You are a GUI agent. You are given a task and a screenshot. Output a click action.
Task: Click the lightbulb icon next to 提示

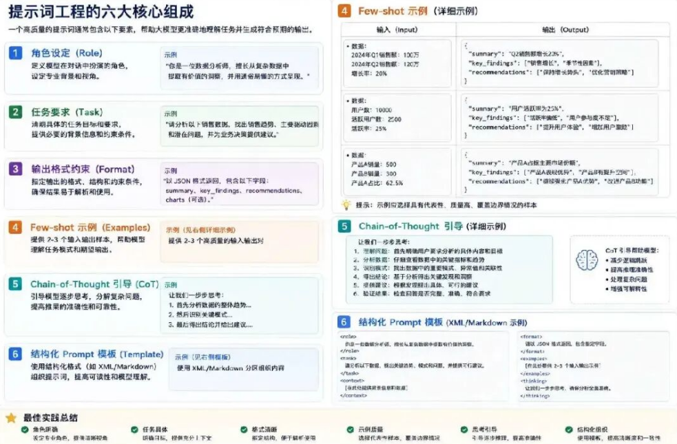[x=346, y=205]
